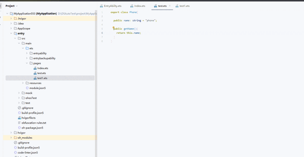Click the module.json5 braces icon

27,88
